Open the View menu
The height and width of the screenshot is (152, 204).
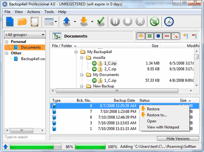pos(19,12)
